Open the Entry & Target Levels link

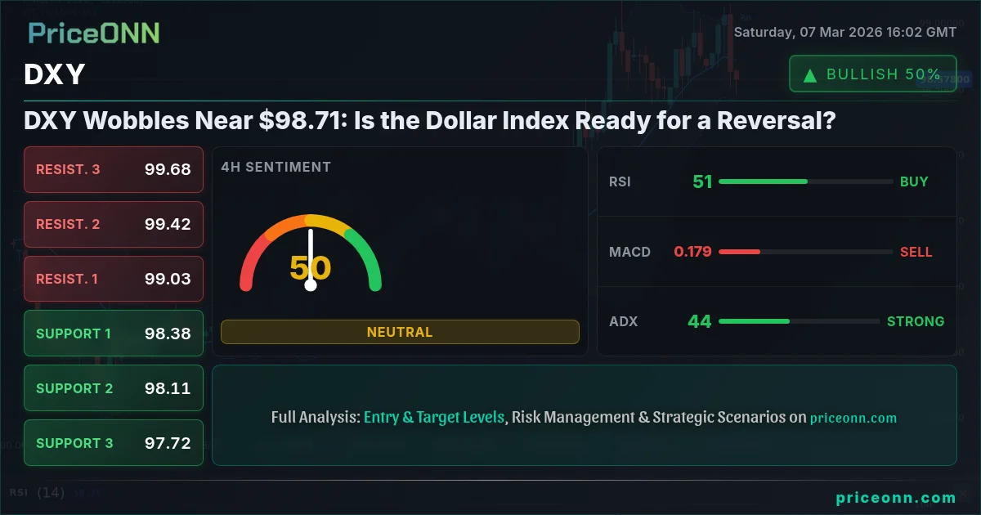tap(434, 417)
